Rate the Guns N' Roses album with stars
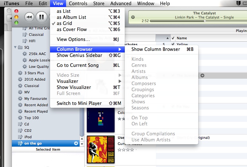The width and height of the screenshot is (247, 167). [126, 150]
